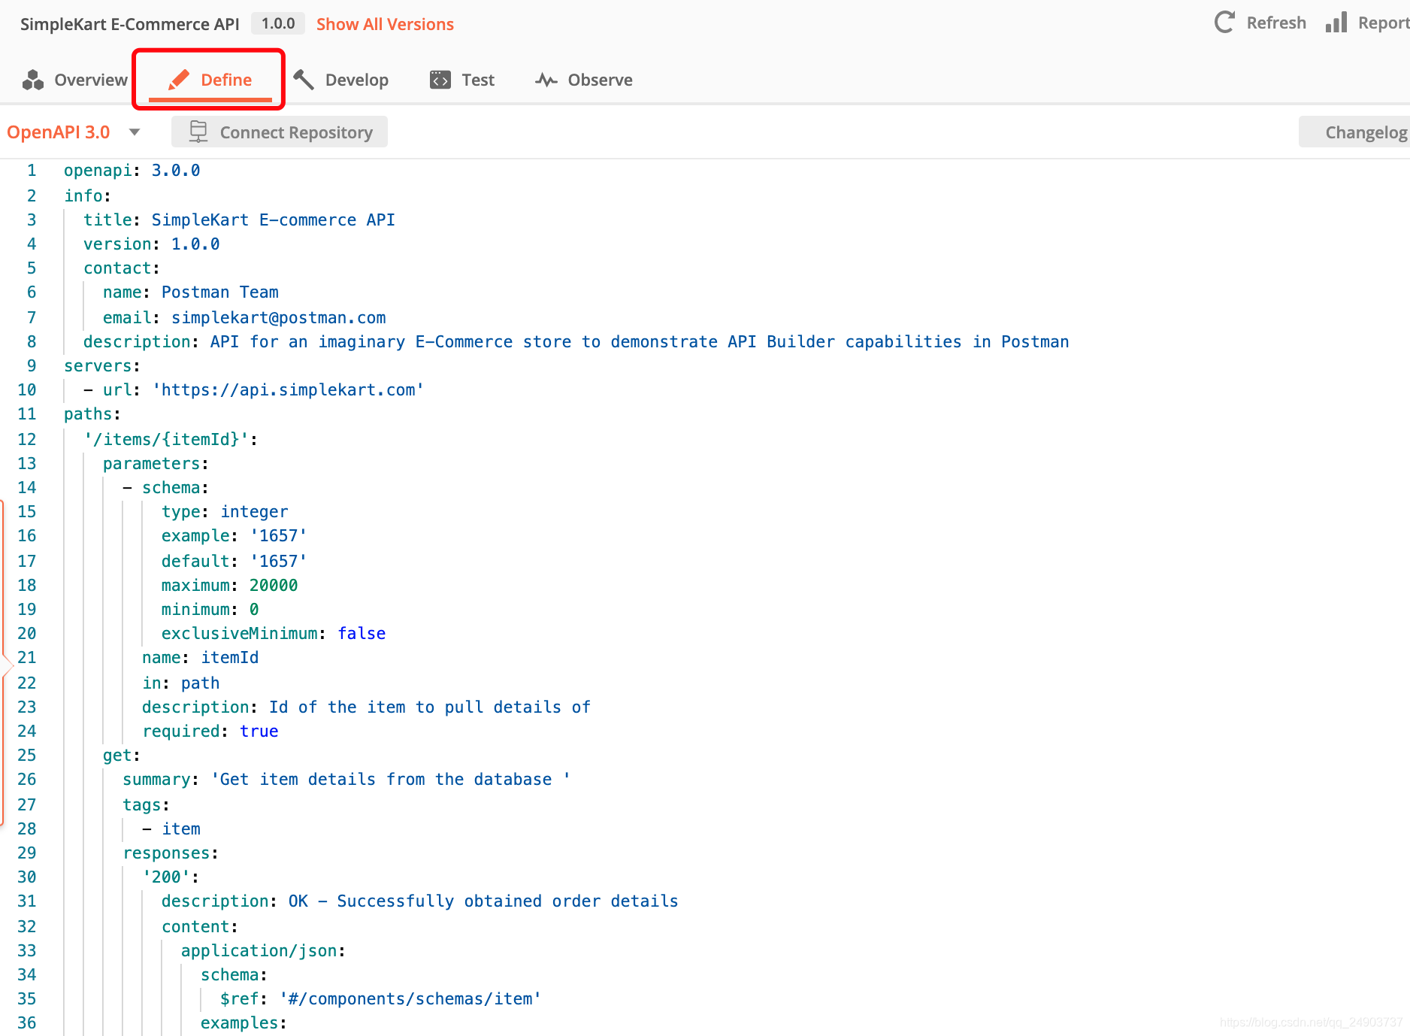The image size is (1410, 1036).
Task: Click the 'responses:' key line
Action: pos(171,853)
